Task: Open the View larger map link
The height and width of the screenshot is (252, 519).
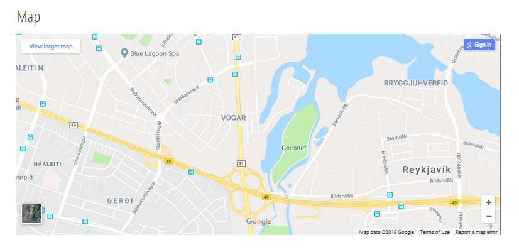Action: 51,47
